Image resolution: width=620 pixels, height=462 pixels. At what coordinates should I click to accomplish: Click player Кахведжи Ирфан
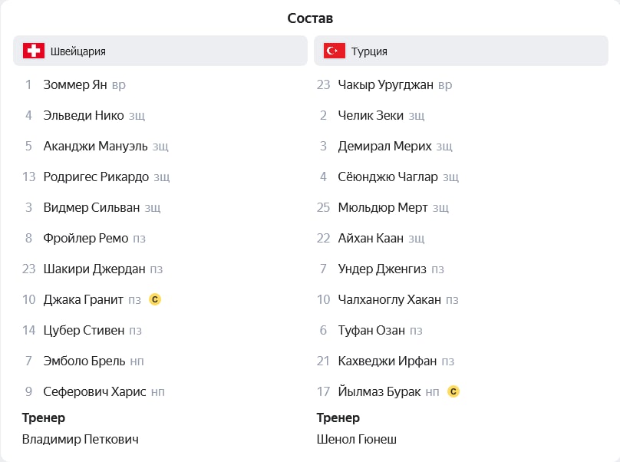[x=387, y=361]
